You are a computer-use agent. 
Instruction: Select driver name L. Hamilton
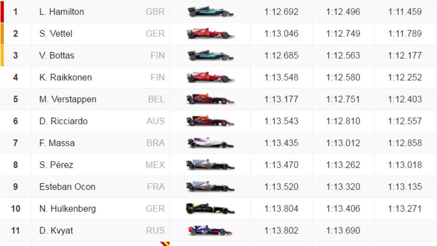coord(62,12)
